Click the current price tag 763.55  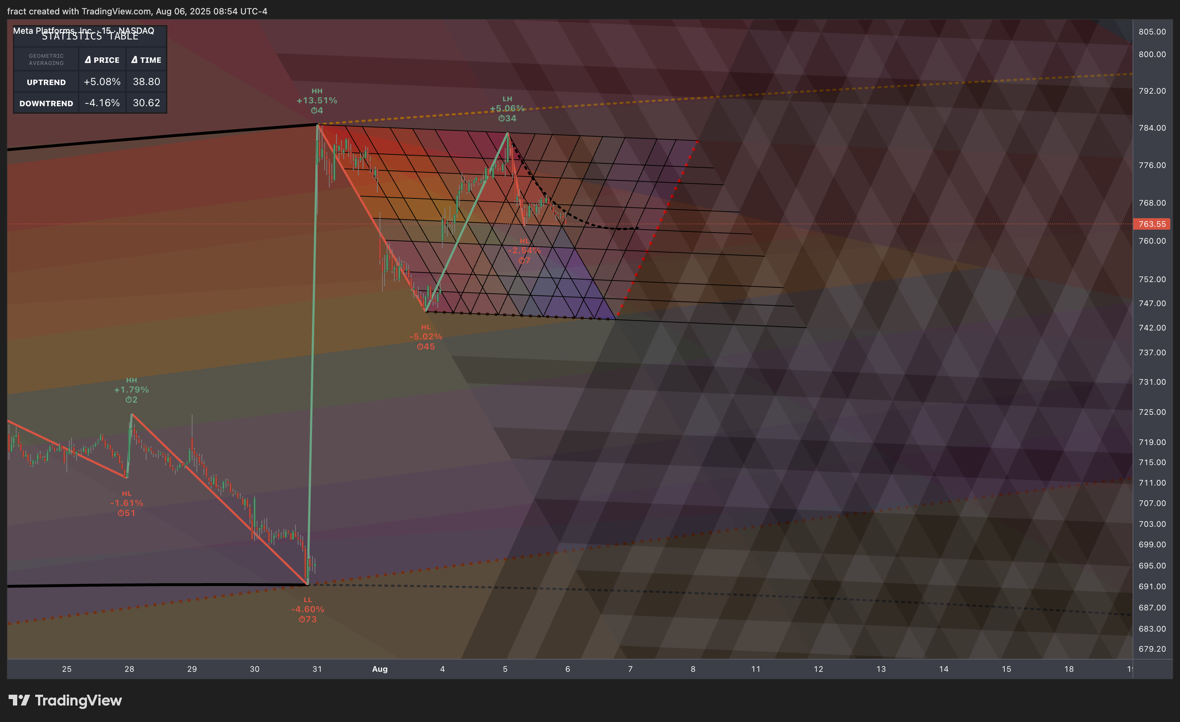pos(1152,224)
